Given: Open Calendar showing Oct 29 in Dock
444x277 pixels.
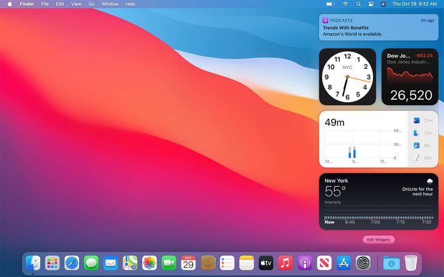Looking at the screenshot, I should pyautogui.click(x=188, y=263).
